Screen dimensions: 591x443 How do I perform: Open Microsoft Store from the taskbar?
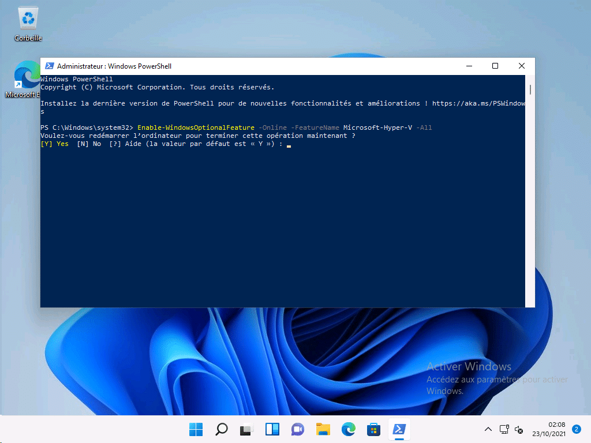(373, 429)
